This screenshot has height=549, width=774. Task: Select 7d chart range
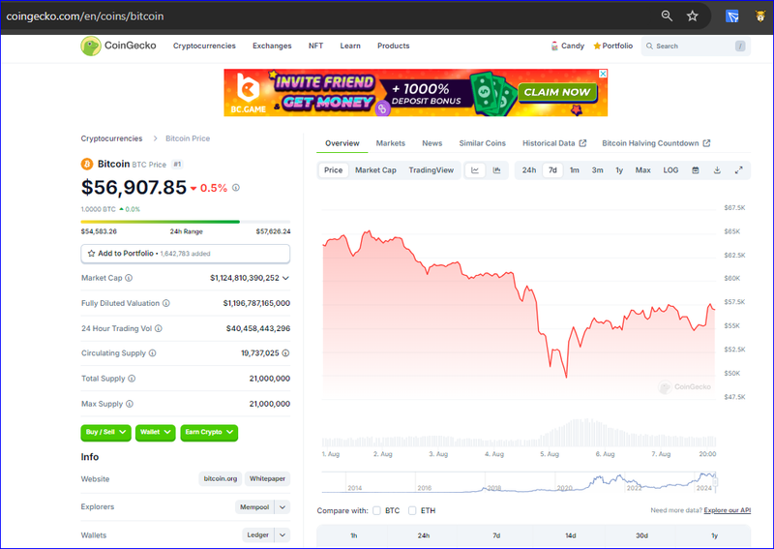click(552, 170)
